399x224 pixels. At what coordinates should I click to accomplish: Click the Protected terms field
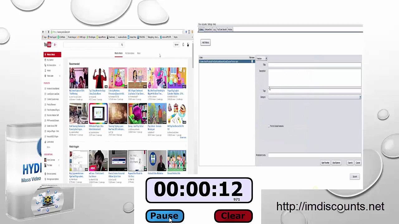click(x=315, y=155)
